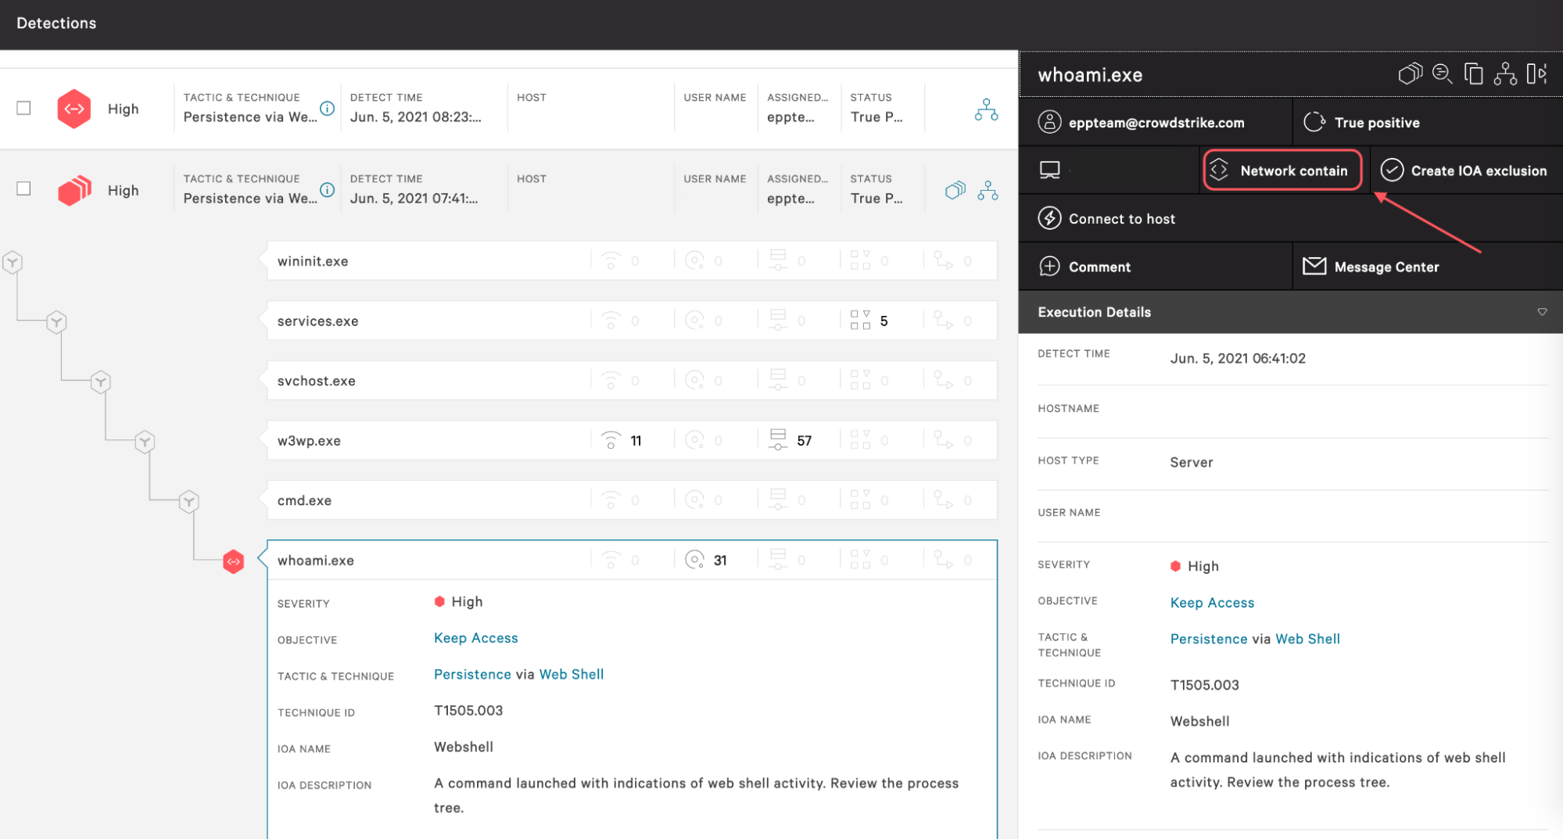The image size is (1563, 839).
Task: Expand the svchost.exe process row
Action: tap(632, 381)
